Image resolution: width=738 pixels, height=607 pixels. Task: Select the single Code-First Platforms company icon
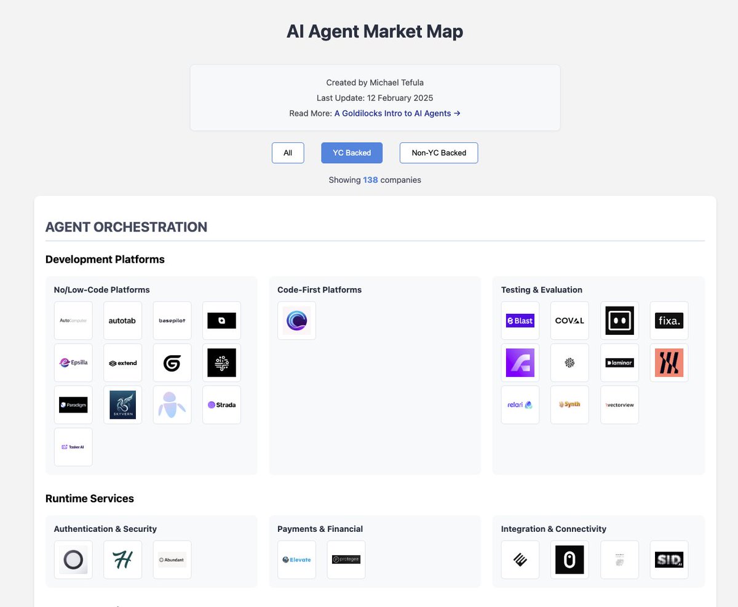pos(296,320)
